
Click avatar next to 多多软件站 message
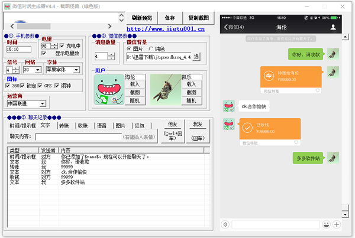(333, 158)
